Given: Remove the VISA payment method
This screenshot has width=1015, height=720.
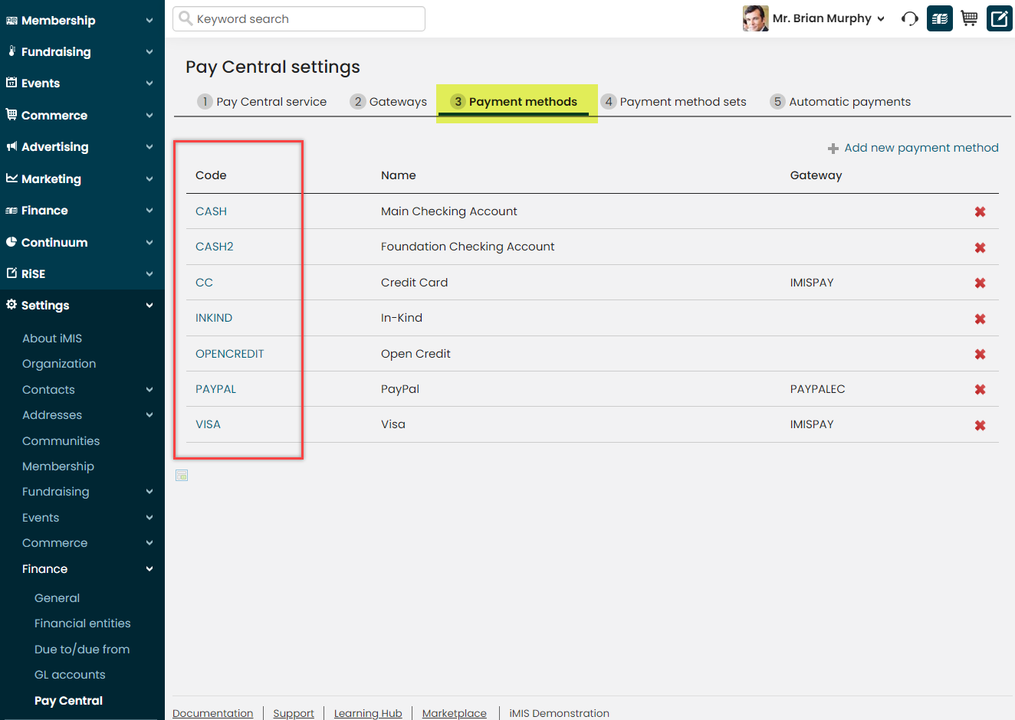Looking at the screenshot, I should click(x=980, y=424).
